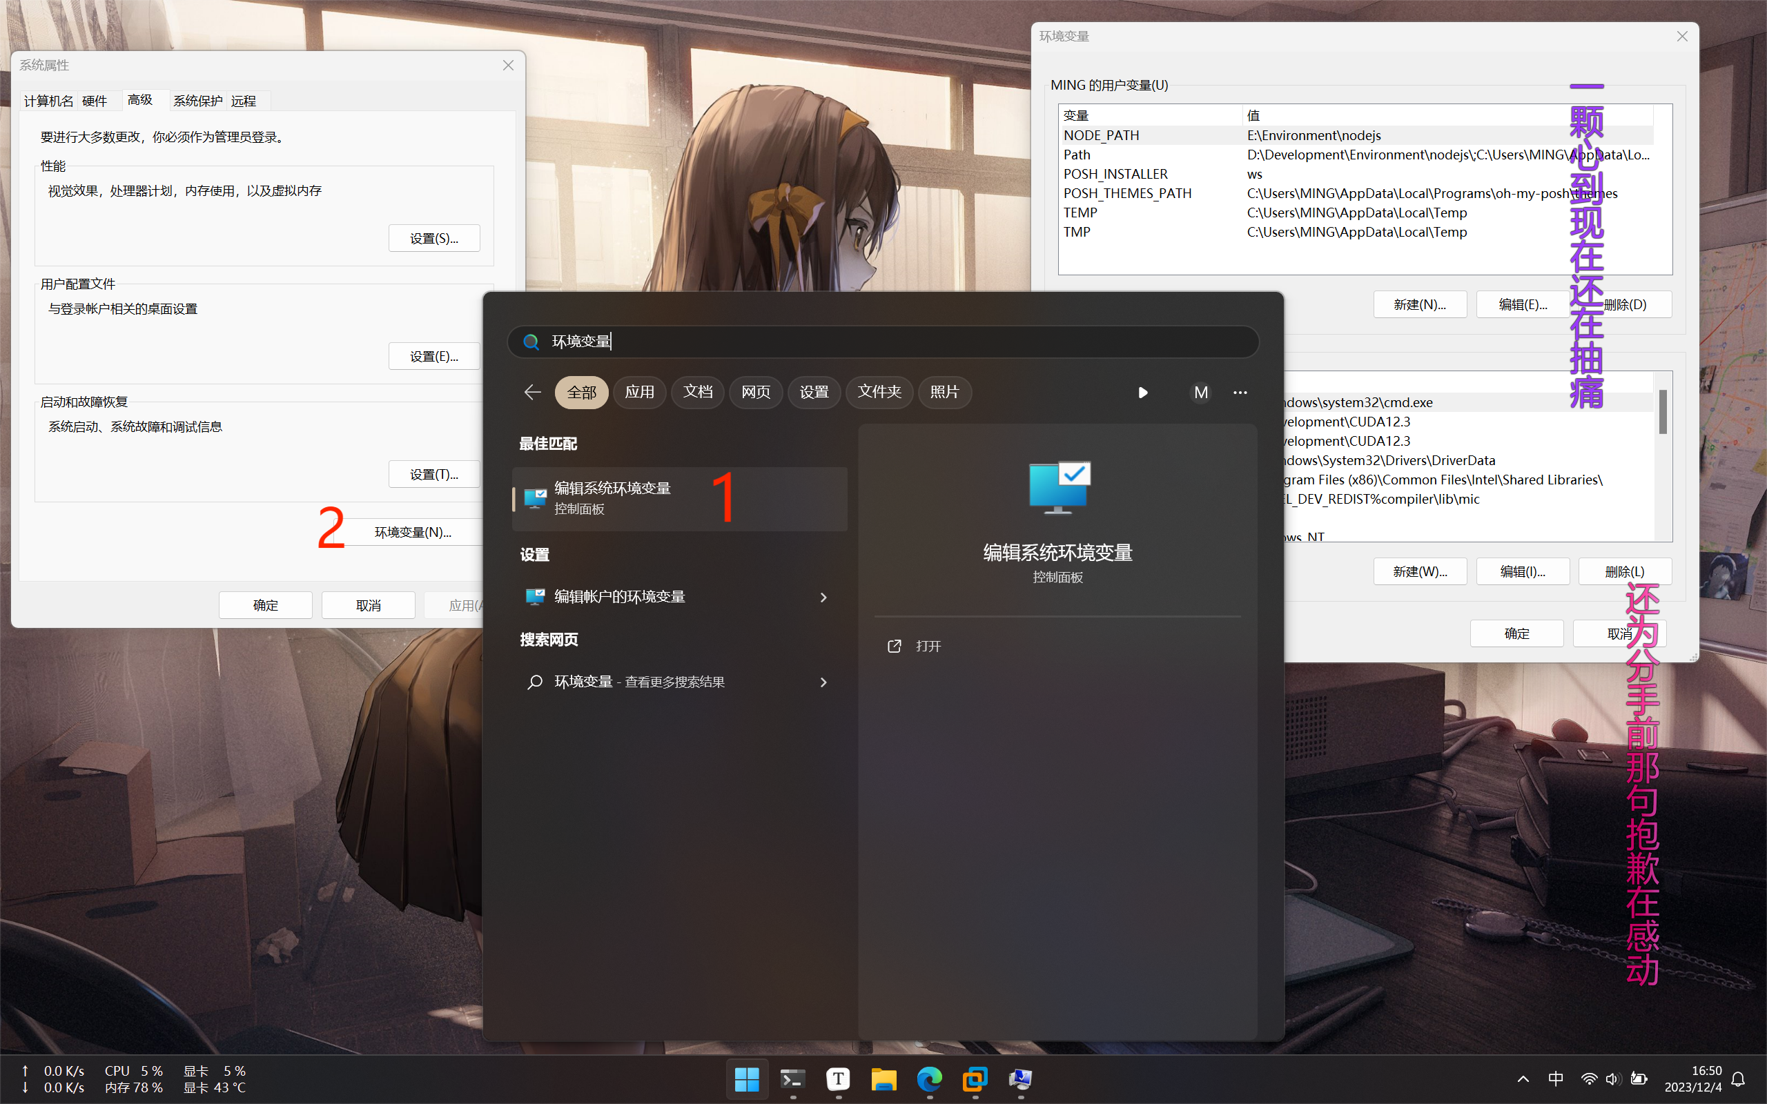Viewport: 1767px width, 1104px height.
Task: Switch to the 硬件 tab in System Properties
Action: (x=95, y=101)
